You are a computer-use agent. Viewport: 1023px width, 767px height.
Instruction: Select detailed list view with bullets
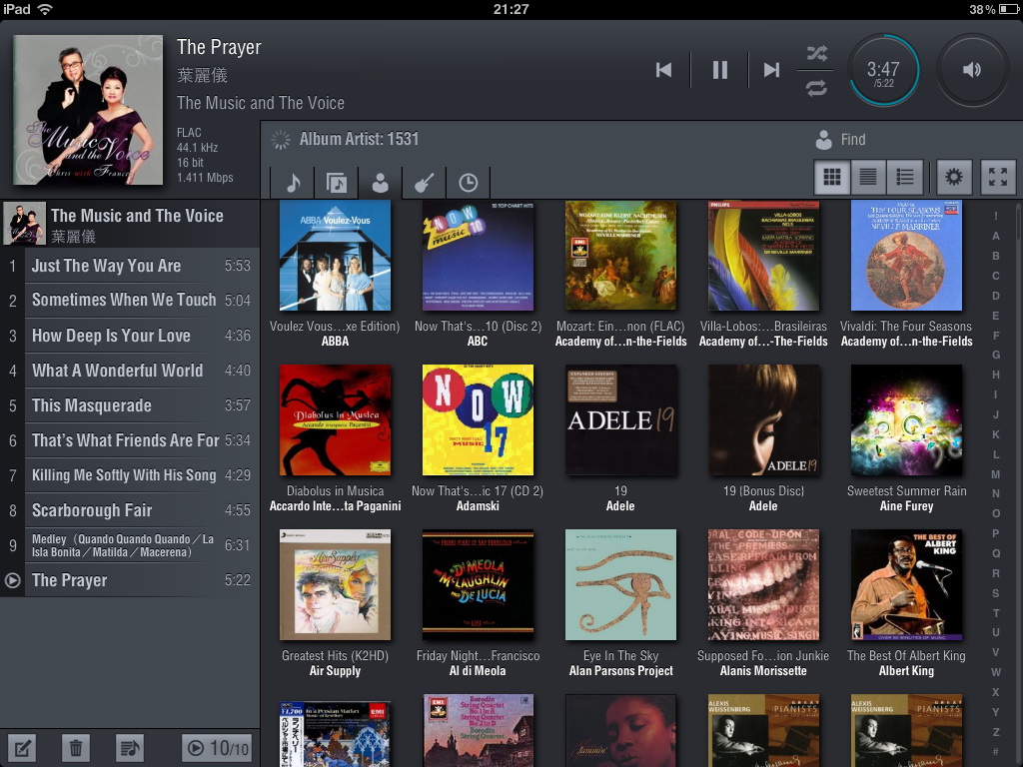[905, 177]
